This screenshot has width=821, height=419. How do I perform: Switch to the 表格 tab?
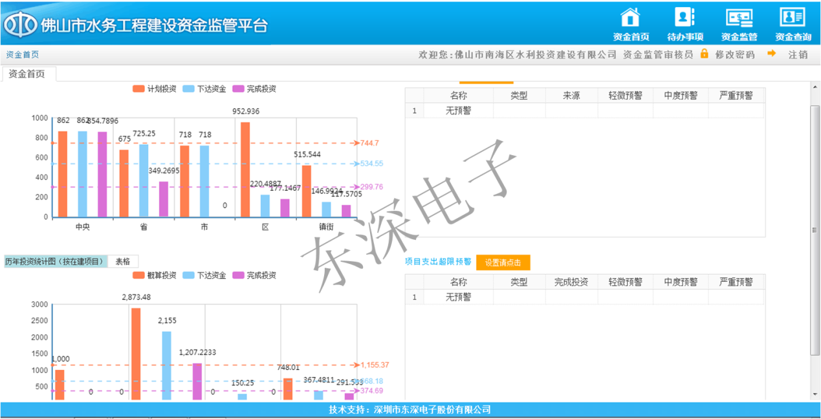click(123, 262)
